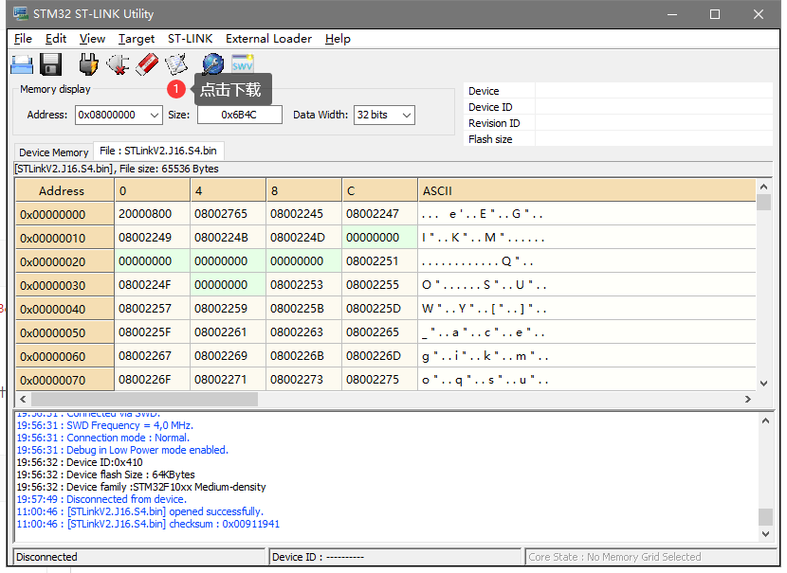Click the Size field showing 0x6B4C
The width and height of the screenshot is (787, 573).
(239, 115)
